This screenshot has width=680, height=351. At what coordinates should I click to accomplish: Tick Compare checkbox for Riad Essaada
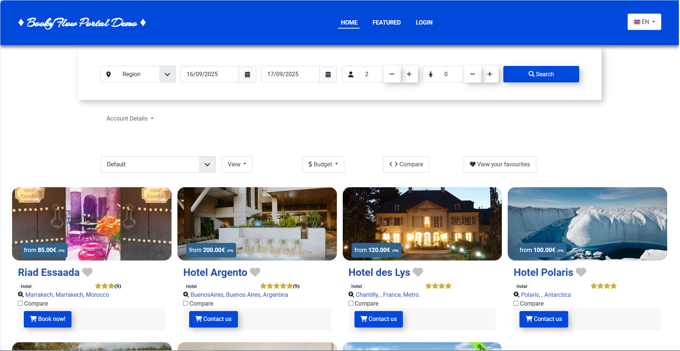pyautogui.click(x=21, y=303)
